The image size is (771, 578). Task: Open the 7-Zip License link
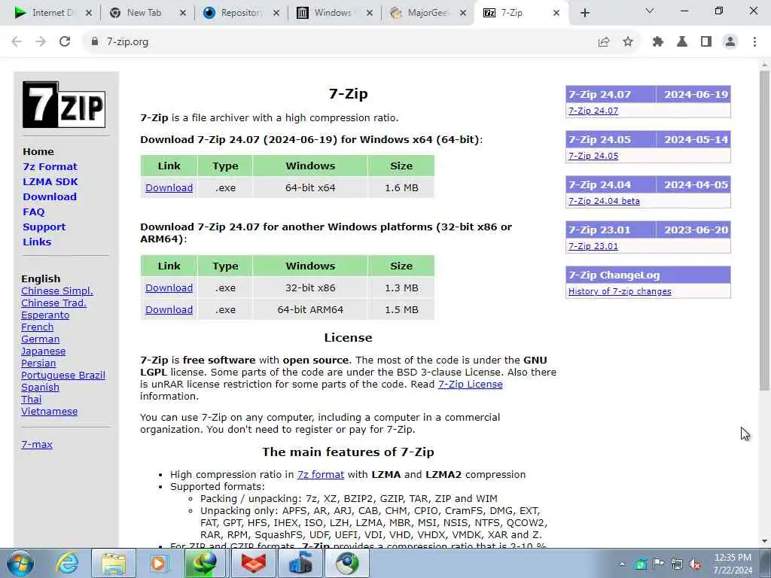[x=470, y=385]
